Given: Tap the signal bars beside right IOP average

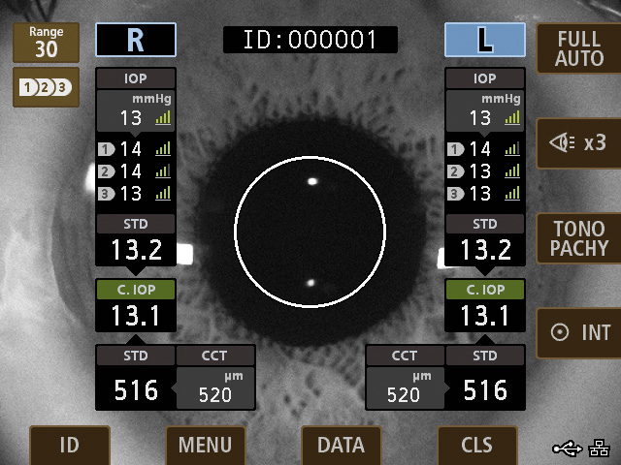Looking at the screenshot, I should tap(162, 118).
